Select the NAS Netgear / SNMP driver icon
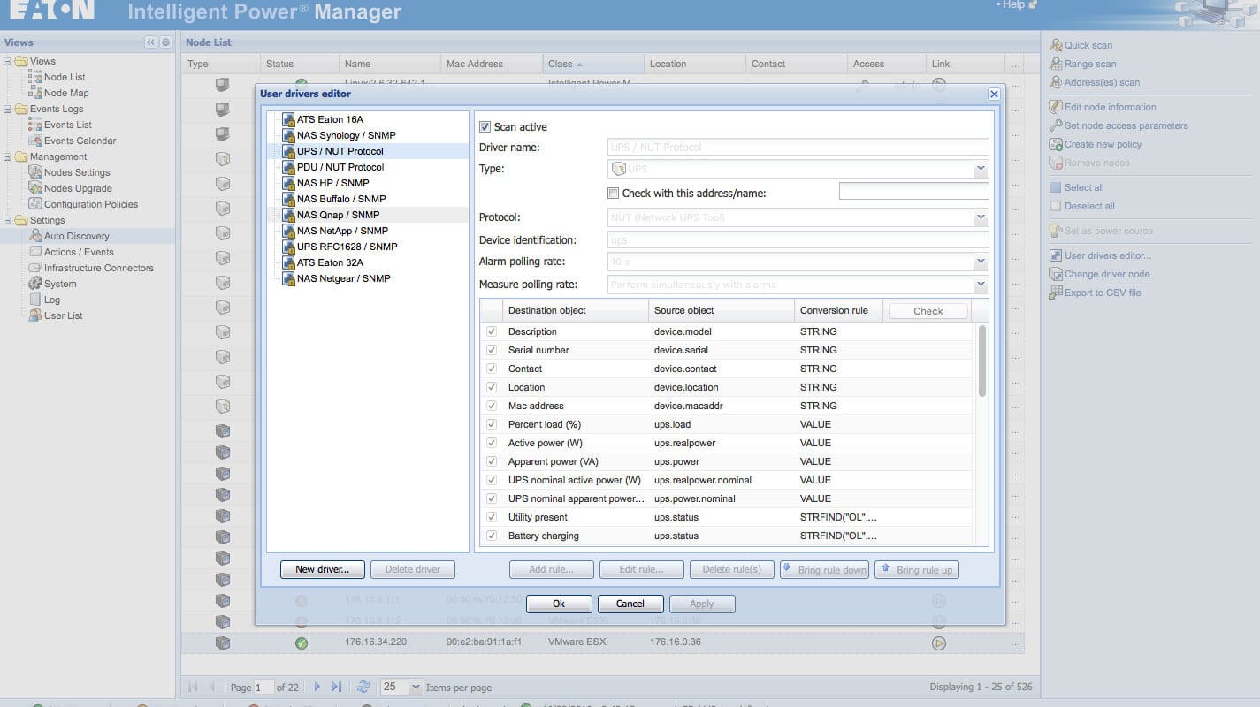1260x707 pixels. click(288, 278)
